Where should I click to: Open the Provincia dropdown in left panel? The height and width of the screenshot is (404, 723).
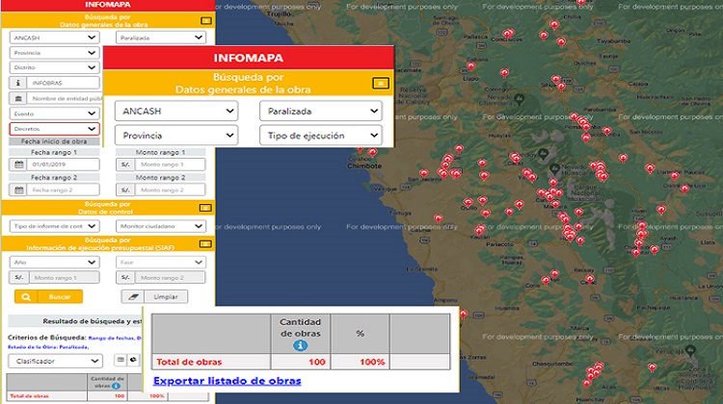click(54, 53)
